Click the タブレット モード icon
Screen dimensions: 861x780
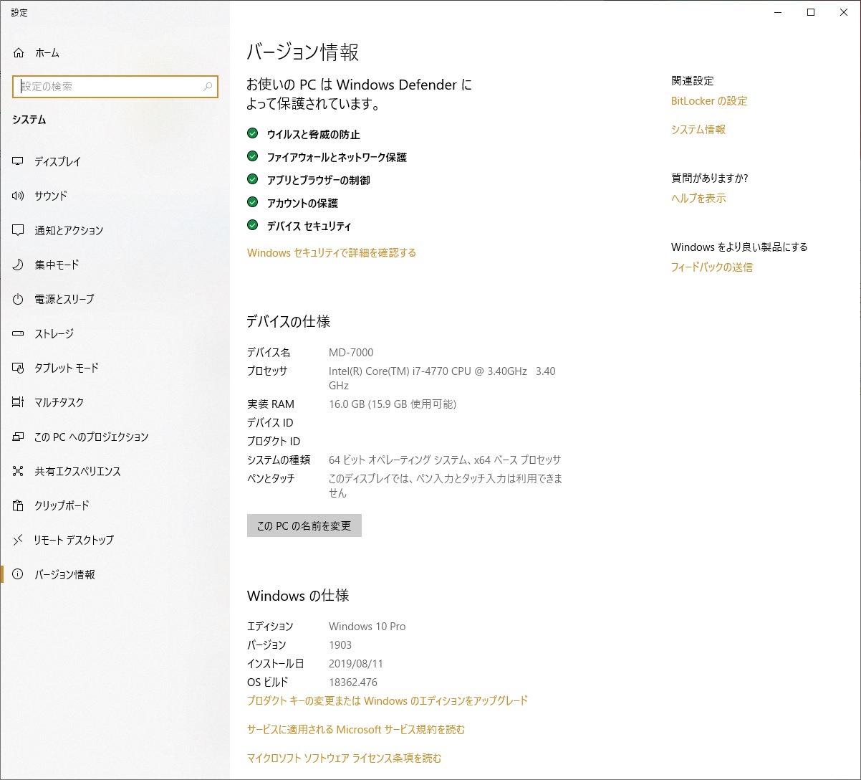(19, 368)
